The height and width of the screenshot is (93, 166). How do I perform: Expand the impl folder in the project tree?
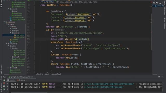coord(10,11)
